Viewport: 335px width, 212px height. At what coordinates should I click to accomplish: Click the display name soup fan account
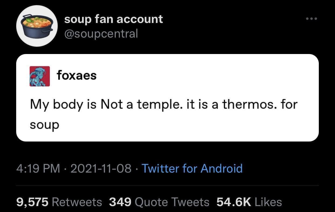(114, 19)
